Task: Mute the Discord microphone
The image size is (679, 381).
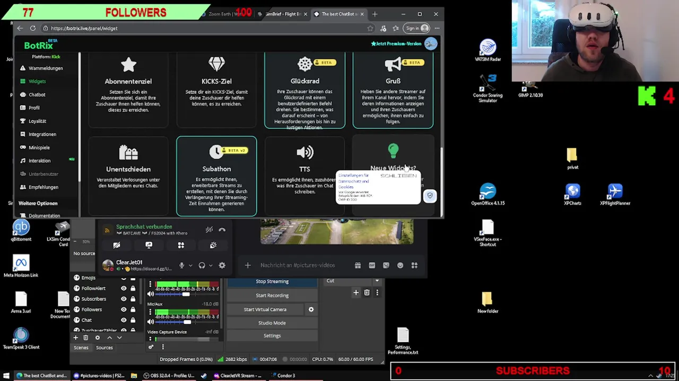Action: coord(181,266)
